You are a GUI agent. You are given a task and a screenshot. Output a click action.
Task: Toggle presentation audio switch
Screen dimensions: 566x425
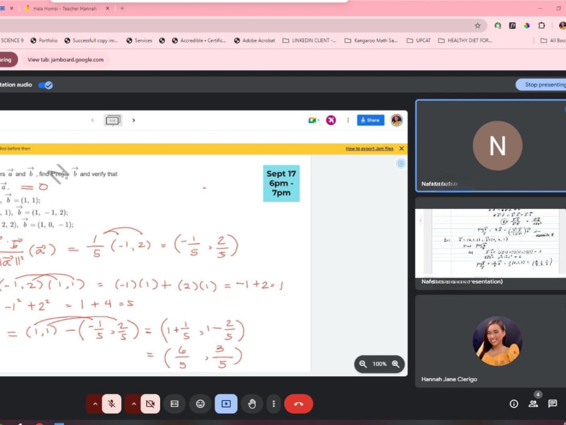pyautogui.click(x=45, y=85)
